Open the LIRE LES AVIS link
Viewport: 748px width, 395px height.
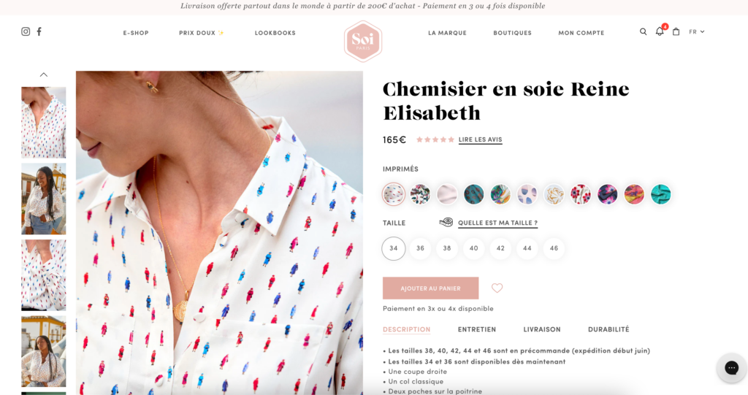pos(481,139)
